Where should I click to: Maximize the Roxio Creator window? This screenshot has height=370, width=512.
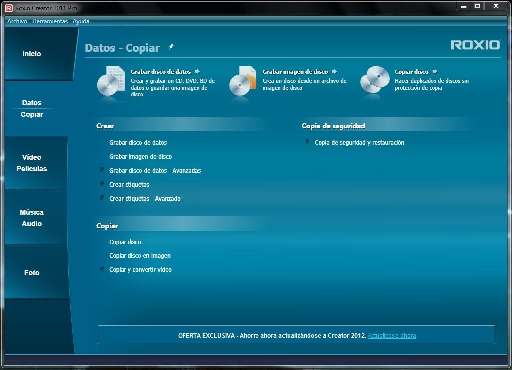(x=477, y=6)
